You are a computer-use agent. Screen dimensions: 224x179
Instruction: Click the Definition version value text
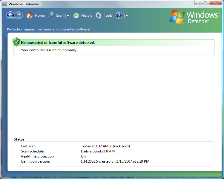115,161
